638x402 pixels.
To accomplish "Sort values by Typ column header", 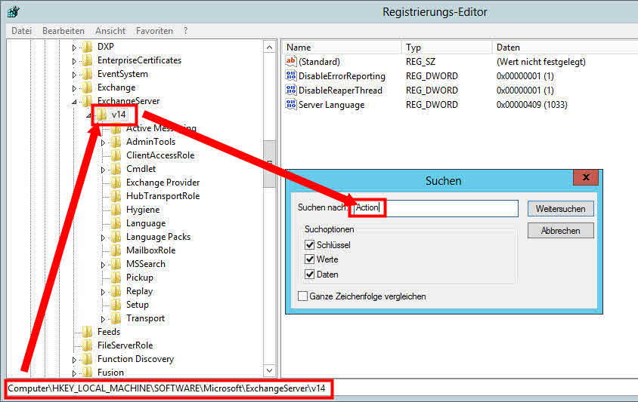I will (x=447, y=47).
